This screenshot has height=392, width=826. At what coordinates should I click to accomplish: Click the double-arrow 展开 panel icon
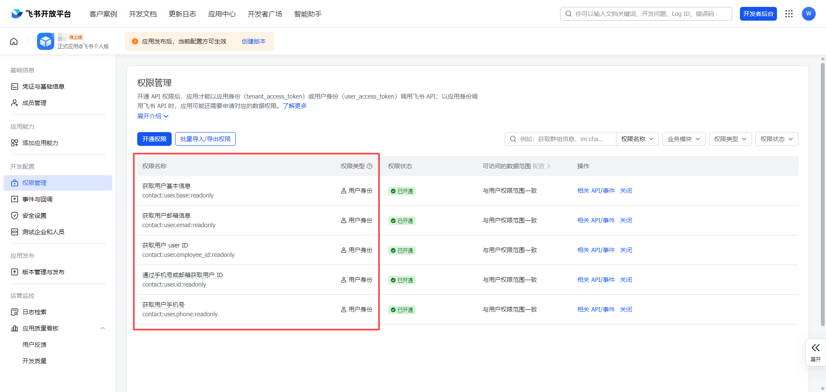click(815, 348)
